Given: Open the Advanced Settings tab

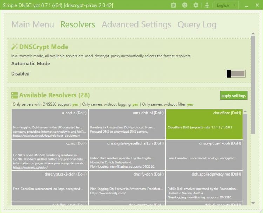Looking at the screenshot, I should click(136, 24).
